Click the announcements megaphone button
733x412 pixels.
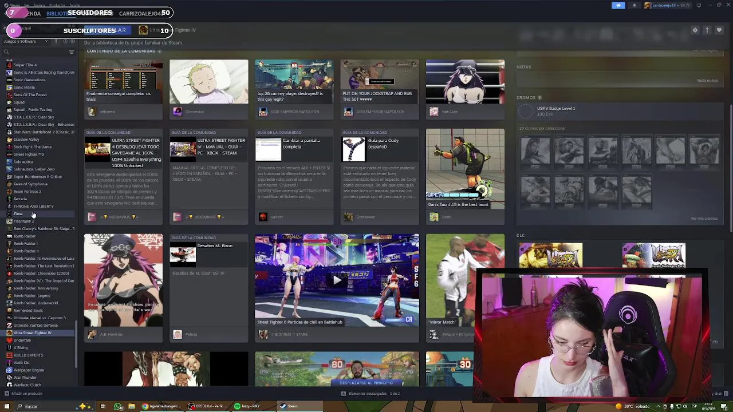pyautogui.click(x=618, y=5)
